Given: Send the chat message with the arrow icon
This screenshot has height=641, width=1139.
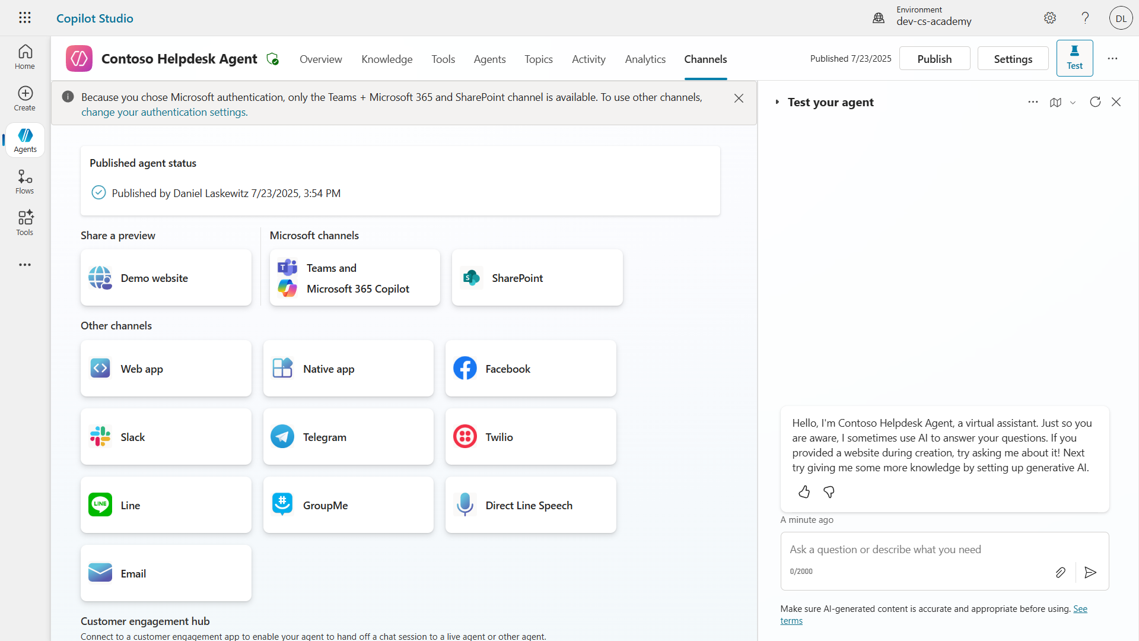Looking at the screenshot, I should click(1090, 572).
